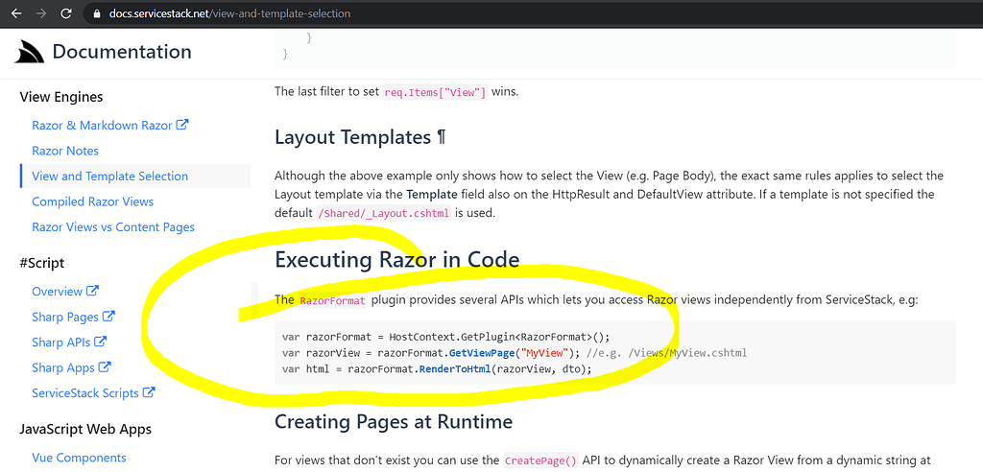Screen dimensions: 983x472
Task: Click the View Engines section heading
Action: click(x=61, y=97)
